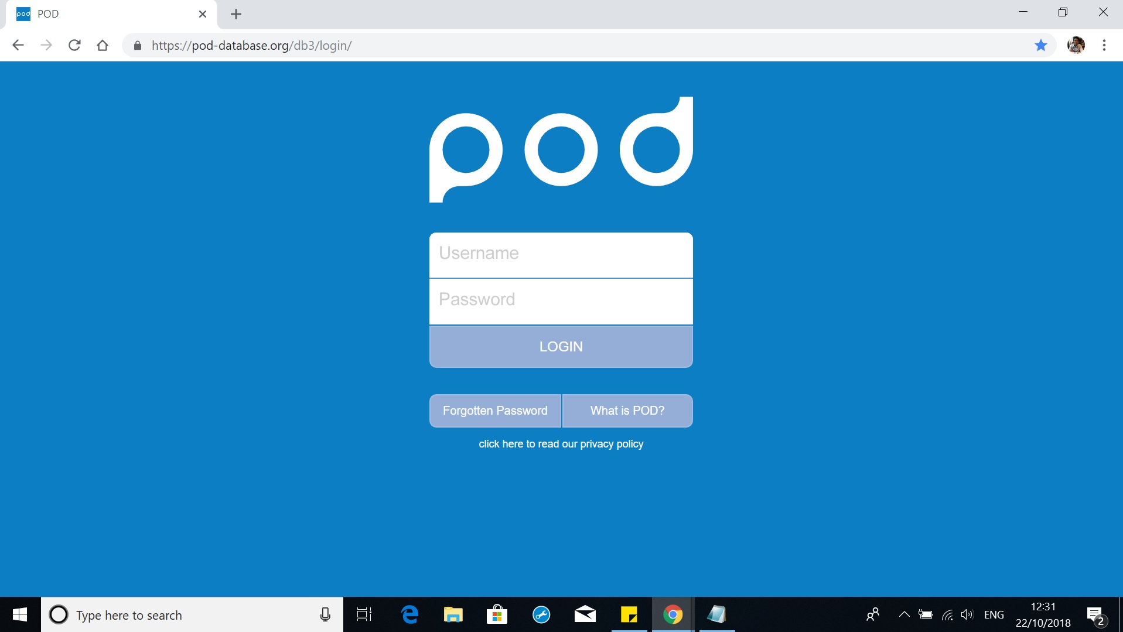The width and height of the screenshot is (1123, 632).
Task: Go back to the previous page
Action: click(18, 45)
